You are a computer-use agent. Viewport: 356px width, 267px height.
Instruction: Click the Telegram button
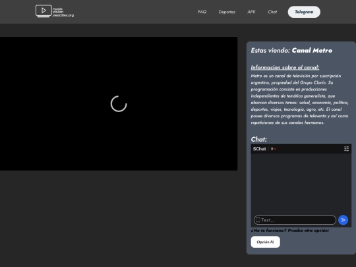(x=304, y=12)
